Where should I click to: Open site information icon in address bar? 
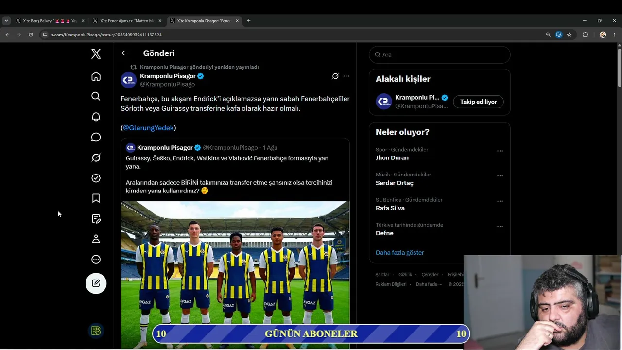(x=45, y=35)
